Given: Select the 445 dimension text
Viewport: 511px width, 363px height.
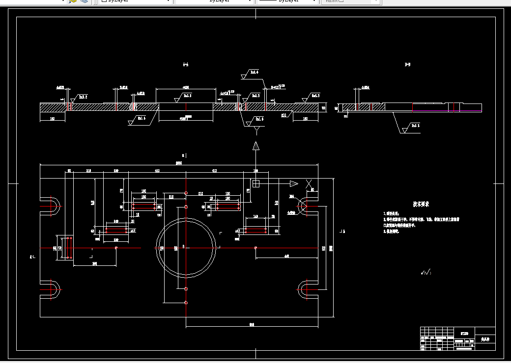Looking at the screenshot, I should (x=286, y=257).
